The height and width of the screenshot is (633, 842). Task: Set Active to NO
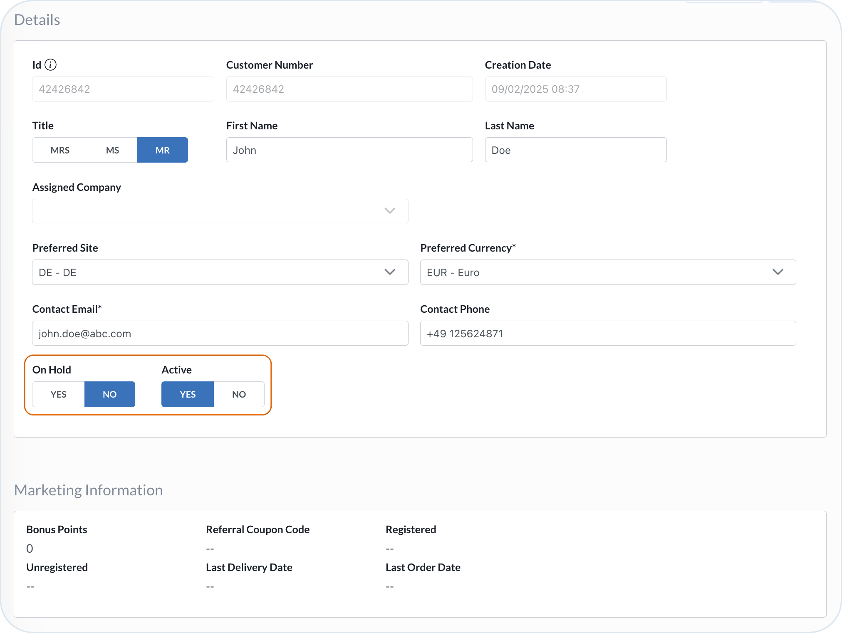239,394
